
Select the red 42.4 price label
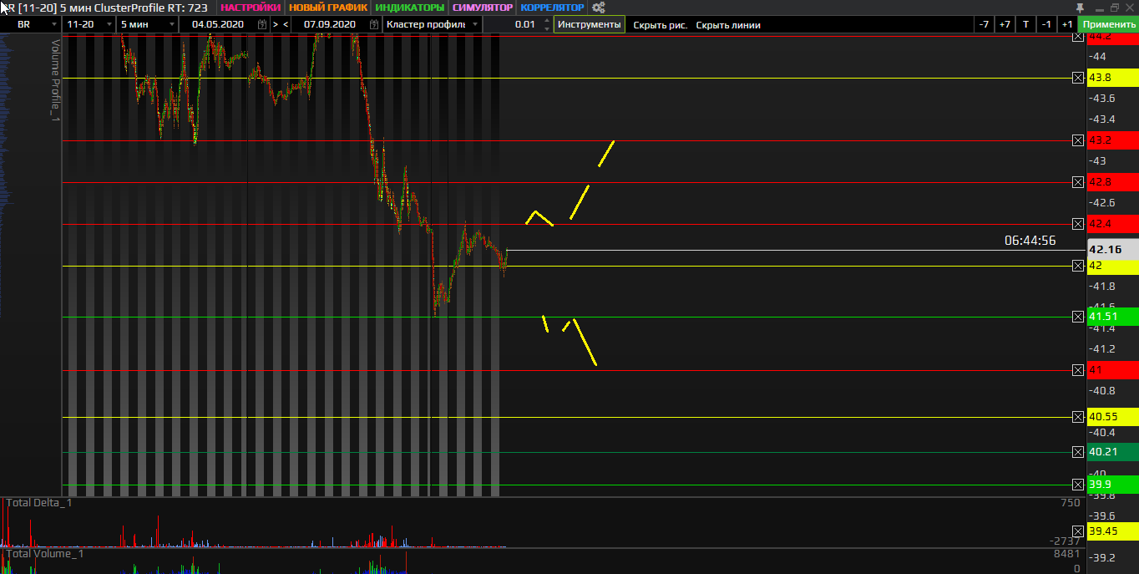coord(1112,224)
